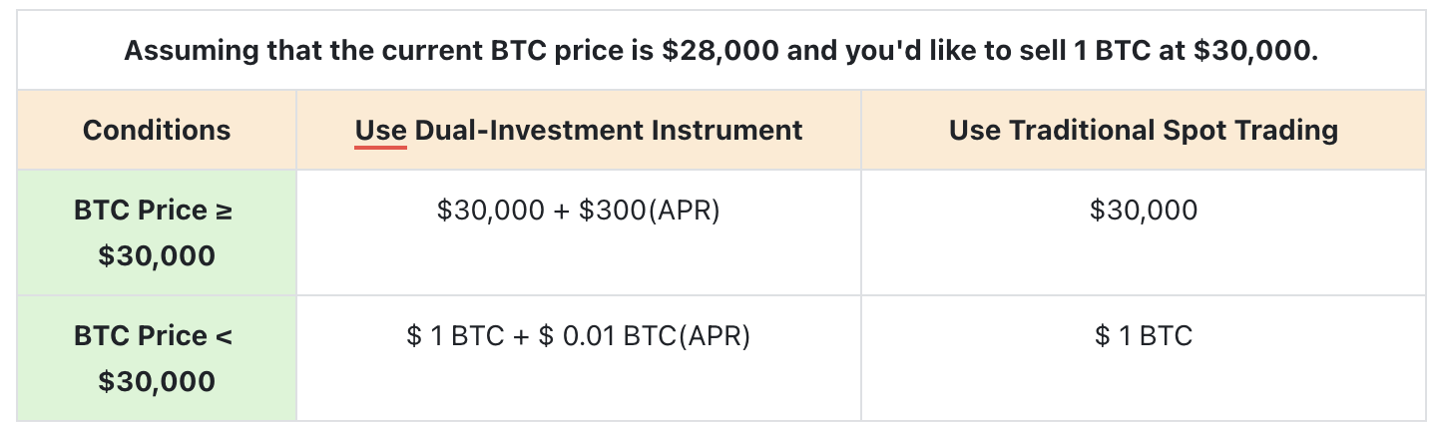
Task: Select the "Dual-Investment Instrument" header text
Action: coord(608,130)
